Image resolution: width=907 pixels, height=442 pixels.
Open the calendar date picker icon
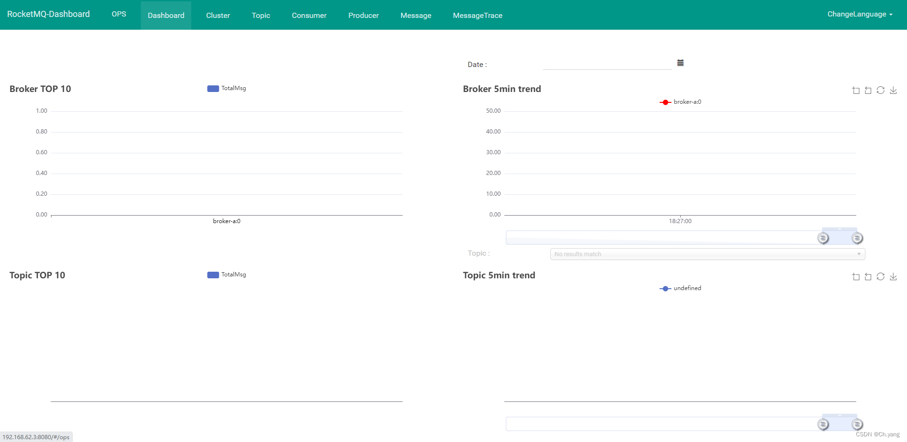click(x=680, y=63)
